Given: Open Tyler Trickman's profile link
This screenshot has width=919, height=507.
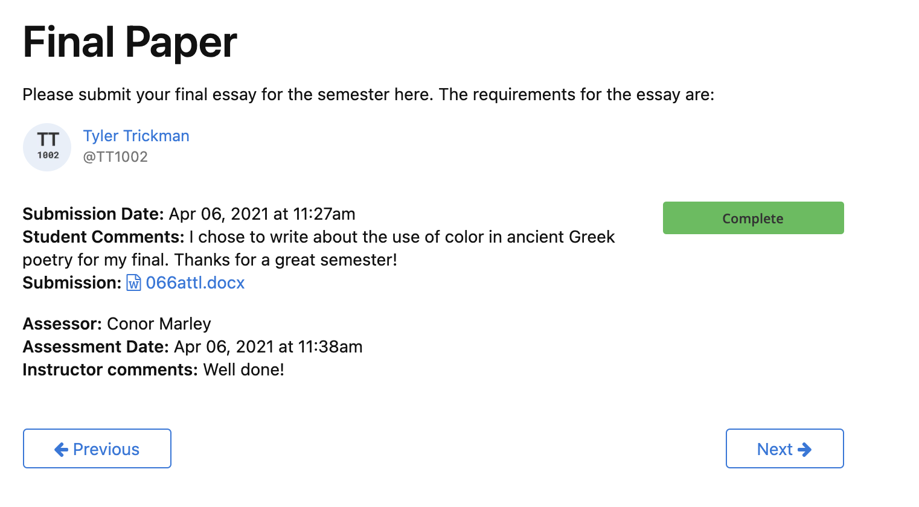Looking at the screenshot, I should pyautogui.click(x=136, y=136).
